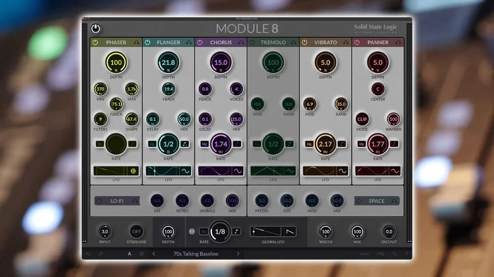Click the Panner Center knob
The width and height of the screenshot is (494, 277).
(x=378, y=89)
